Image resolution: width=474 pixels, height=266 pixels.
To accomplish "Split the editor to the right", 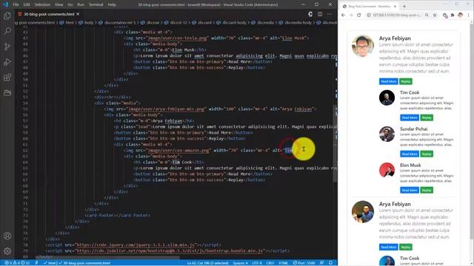I will (x=320, y=14).
